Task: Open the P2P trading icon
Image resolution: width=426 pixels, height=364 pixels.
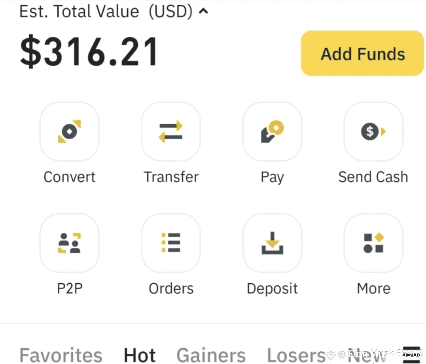Action: (69, 243)
